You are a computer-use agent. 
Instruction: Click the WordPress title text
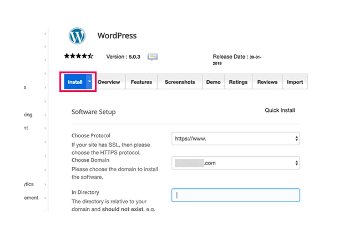[117, 36]
